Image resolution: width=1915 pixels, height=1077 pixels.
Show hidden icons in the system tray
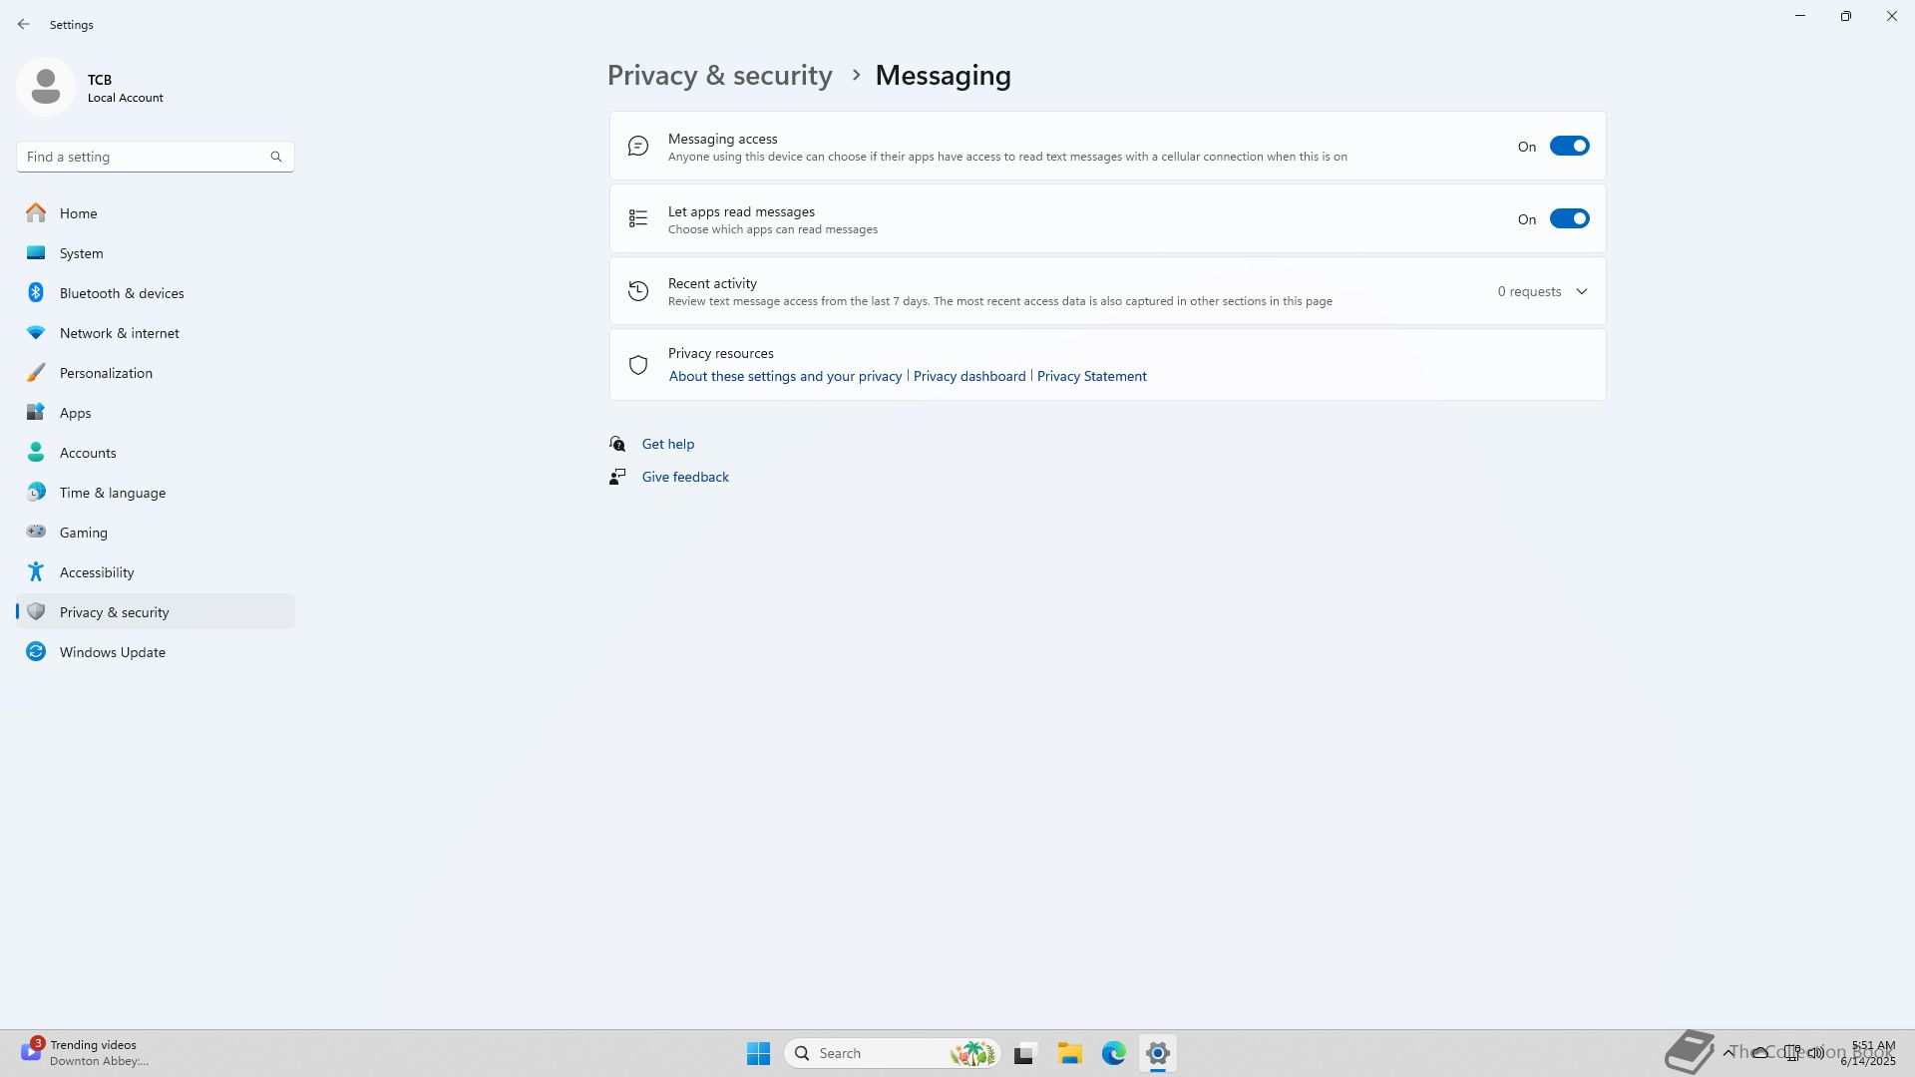click(1727, 1052)
